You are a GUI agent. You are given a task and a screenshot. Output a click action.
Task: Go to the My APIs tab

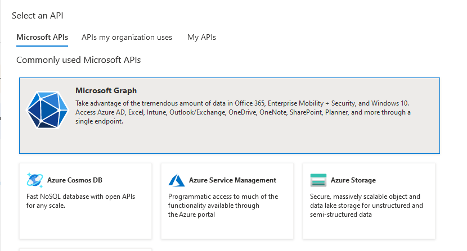coord(201,38)
